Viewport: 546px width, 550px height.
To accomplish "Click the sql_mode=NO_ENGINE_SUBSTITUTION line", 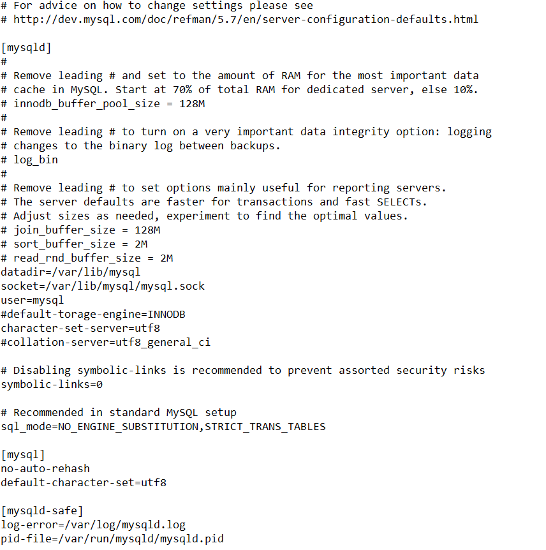I will pyautogui.click(x=163, y=426).
